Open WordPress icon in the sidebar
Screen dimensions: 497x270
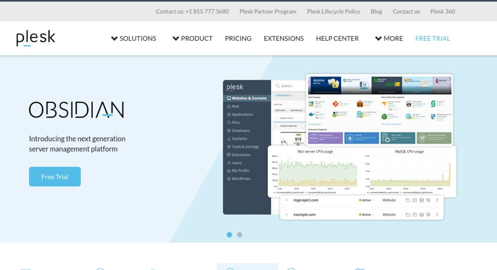[229, 179]
